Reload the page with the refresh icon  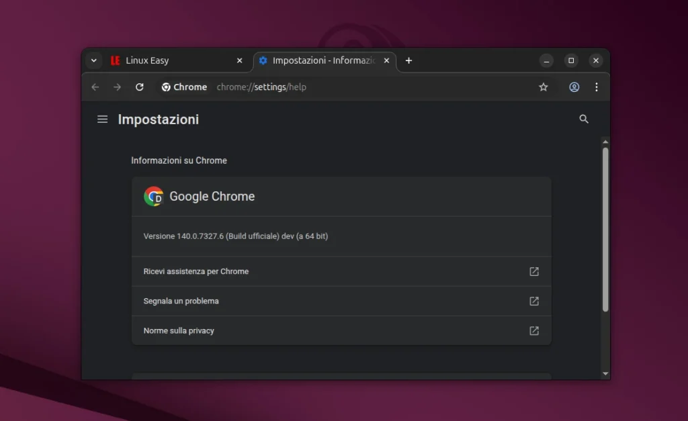[140, 87]
